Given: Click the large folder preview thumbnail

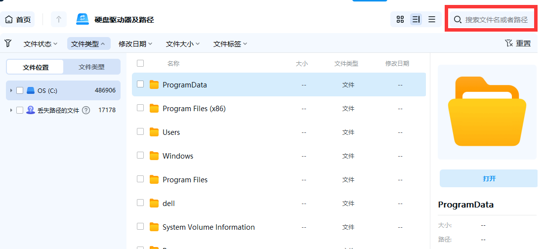Looking at the screenshot, I should click(487, 112).
